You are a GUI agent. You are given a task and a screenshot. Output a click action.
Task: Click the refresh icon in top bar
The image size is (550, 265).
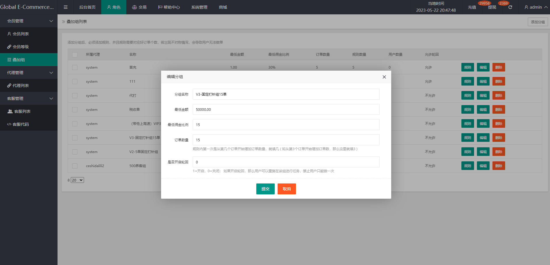pyautogui.click(x=510, y=7)
